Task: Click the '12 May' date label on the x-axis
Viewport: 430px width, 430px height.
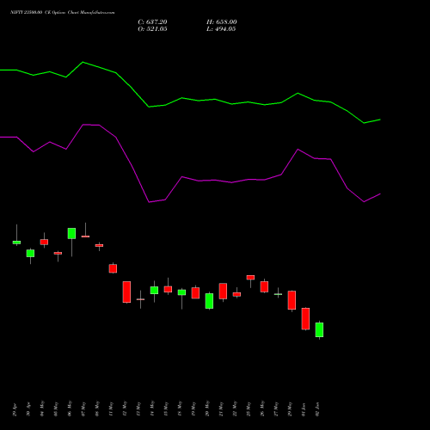Action: click(x=125, y=408)
